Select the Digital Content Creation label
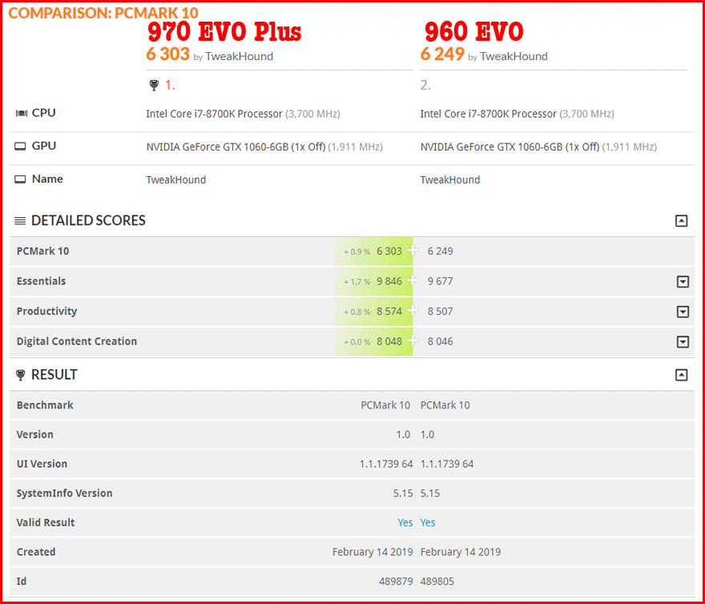The width and height of the screenshot is (705, 604). point(76,341)
